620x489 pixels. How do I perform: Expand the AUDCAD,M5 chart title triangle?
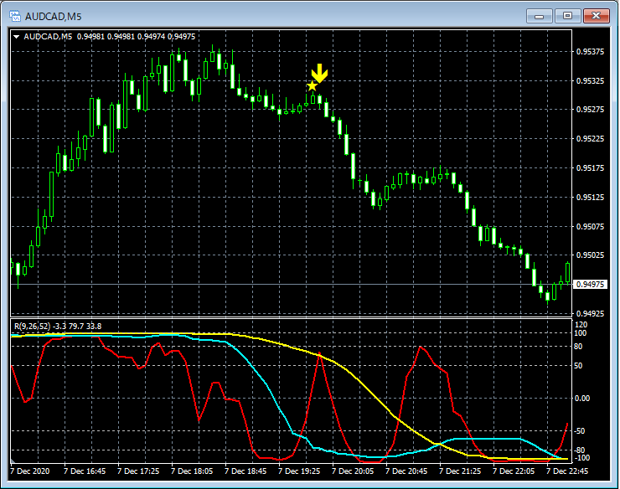[x=17, y=37]
